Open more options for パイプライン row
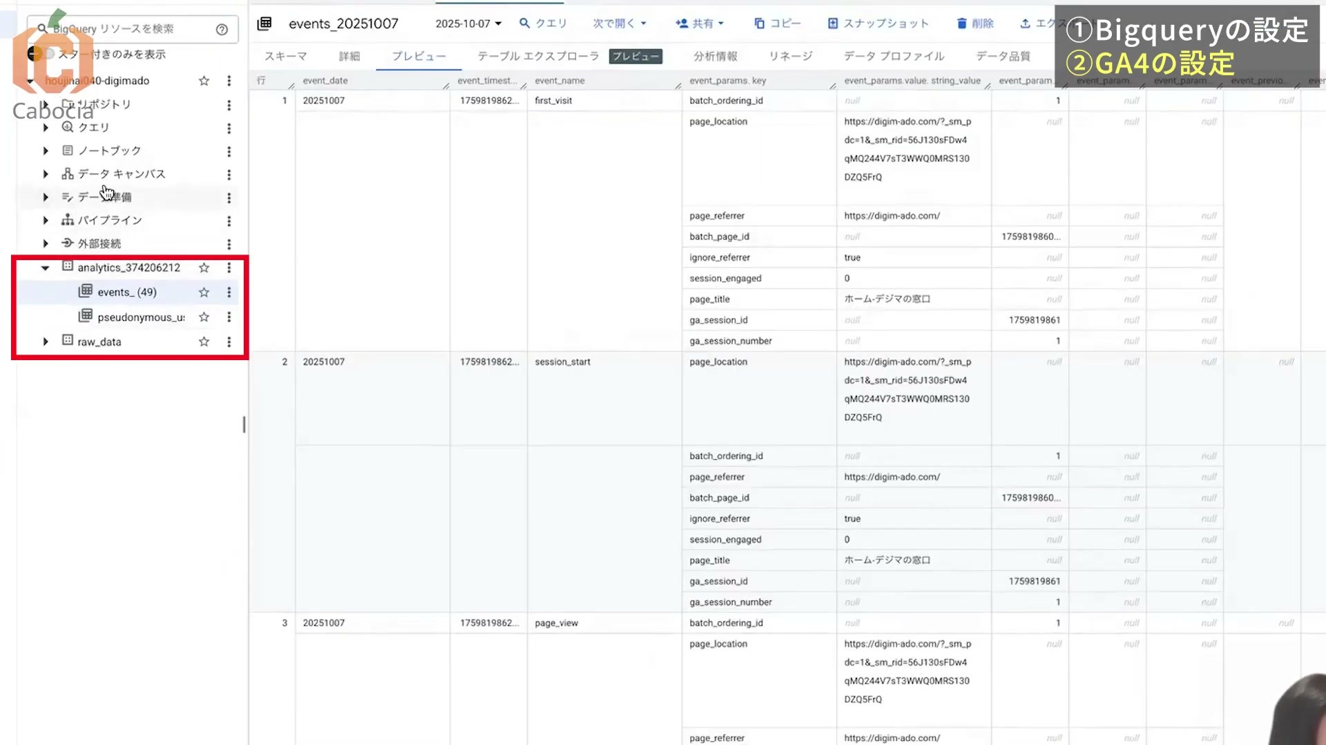This screenshot has height=745, width=1326. [x=229, y=221]
